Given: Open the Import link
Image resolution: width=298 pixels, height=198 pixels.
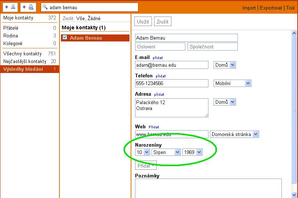Looking at the screenshot, I should tap(249, 8).
